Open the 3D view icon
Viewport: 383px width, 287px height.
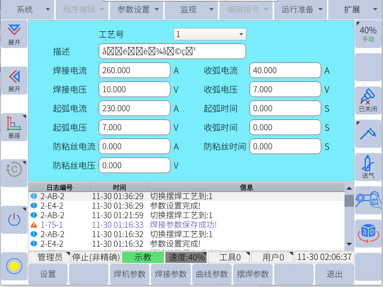click(368, 233)
